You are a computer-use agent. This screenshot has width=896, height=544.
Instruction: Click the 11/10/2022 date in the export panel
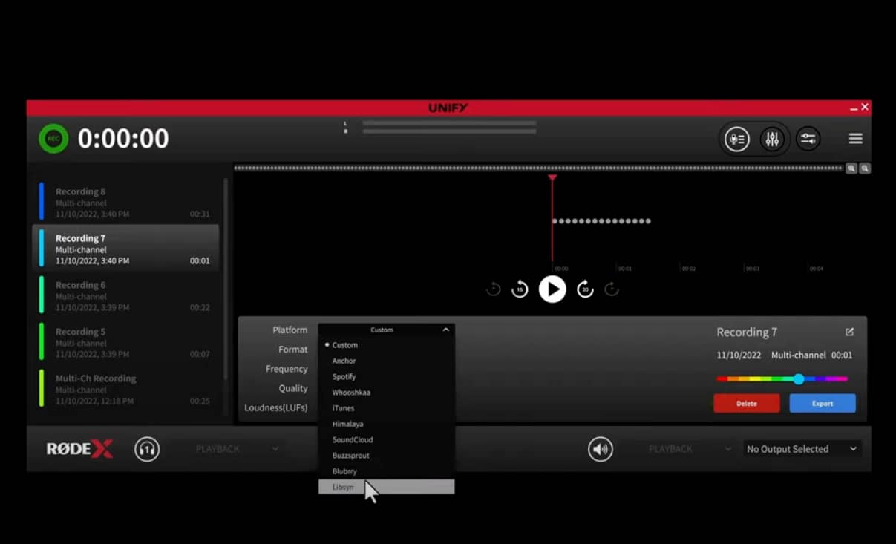click(x=739, y=355)
